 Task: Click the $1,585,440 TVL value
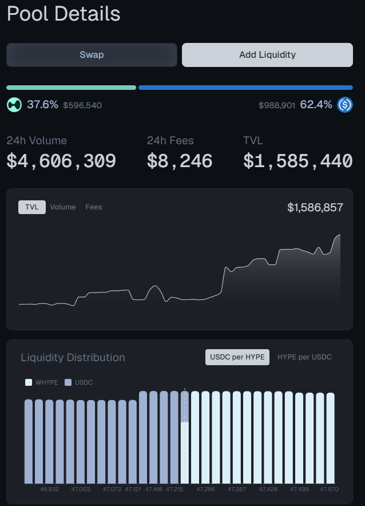pos(298,161)
